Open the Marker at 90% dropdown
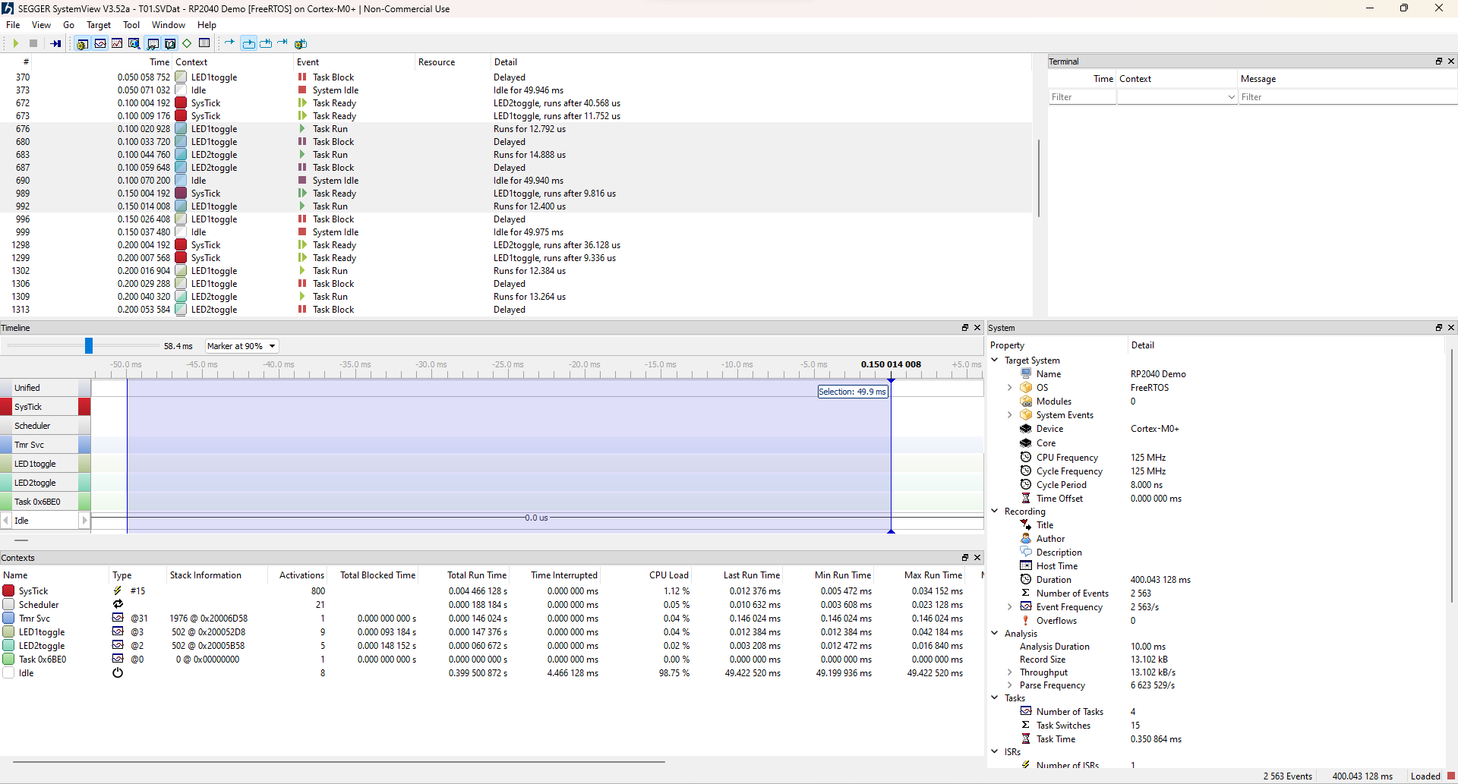This screenshot has width=1458, height=784. coord(242,346)
